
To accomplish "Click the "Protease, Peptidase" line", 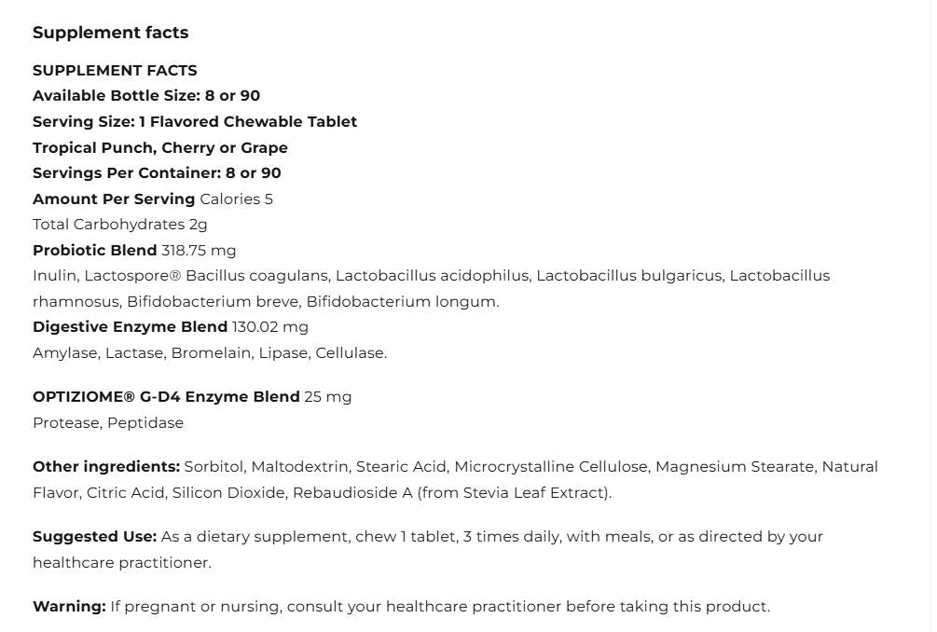I will click(108, 423).
